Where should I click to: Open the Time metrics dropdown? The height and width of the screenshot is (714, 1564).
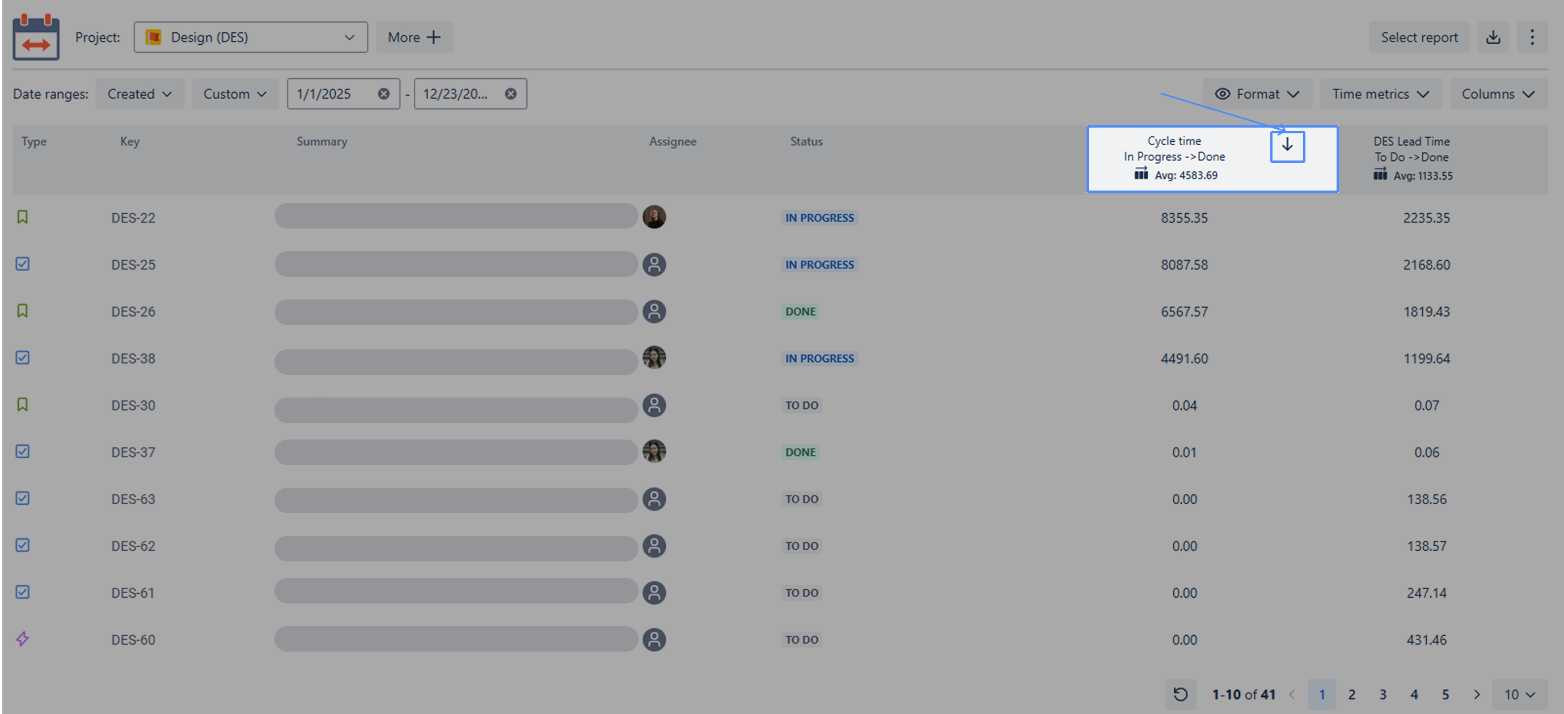pos(1380,94)
